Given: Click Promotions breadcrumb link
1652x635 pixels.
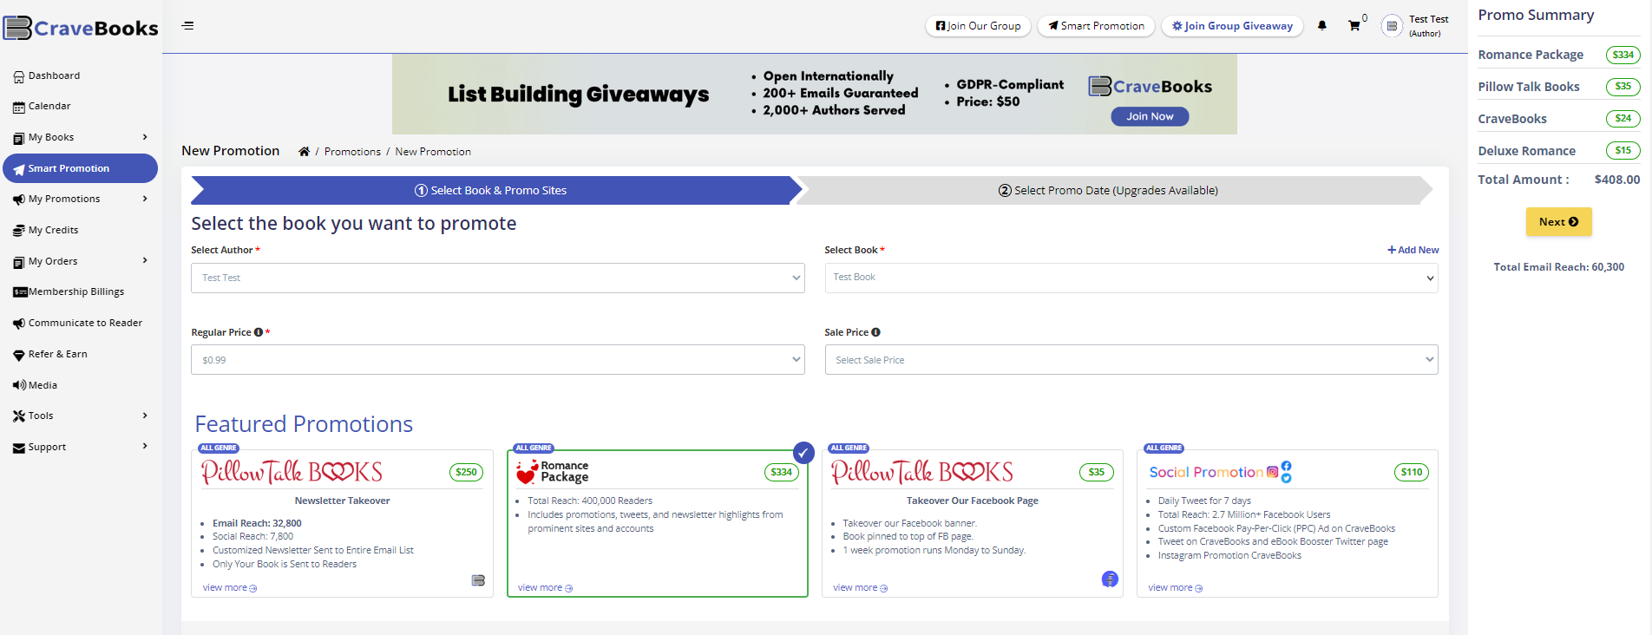Looking at the screenshot, I should coord(352,152).
